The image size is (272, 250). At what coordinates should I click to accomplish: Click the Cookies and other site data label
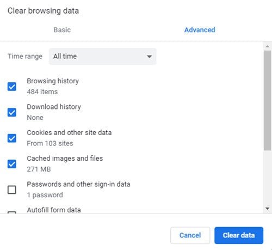[69, 132]
